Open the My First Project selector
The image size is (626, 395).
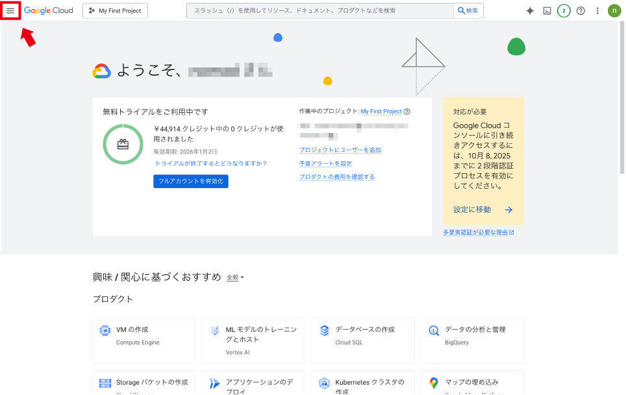click(x=116, y=11)
